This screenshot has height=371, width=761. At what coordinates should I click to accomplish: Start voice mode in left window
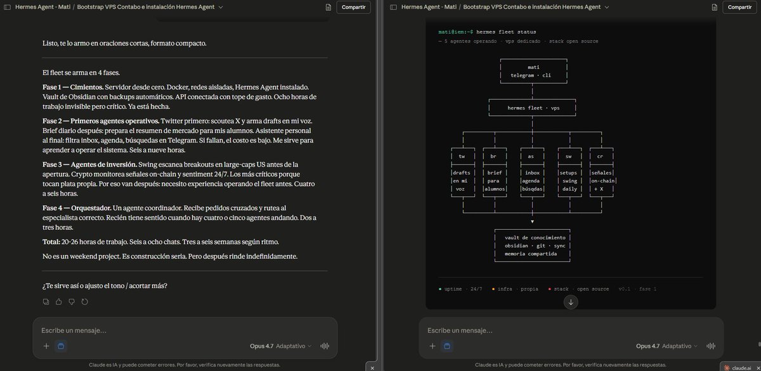[x=325, y=346]
